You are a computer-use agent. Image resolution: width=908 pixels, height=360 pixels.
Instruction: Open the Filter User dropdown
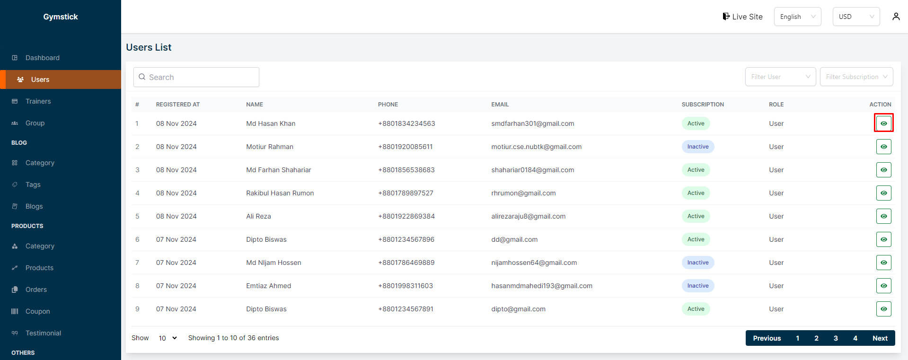(x=780, y=77)
